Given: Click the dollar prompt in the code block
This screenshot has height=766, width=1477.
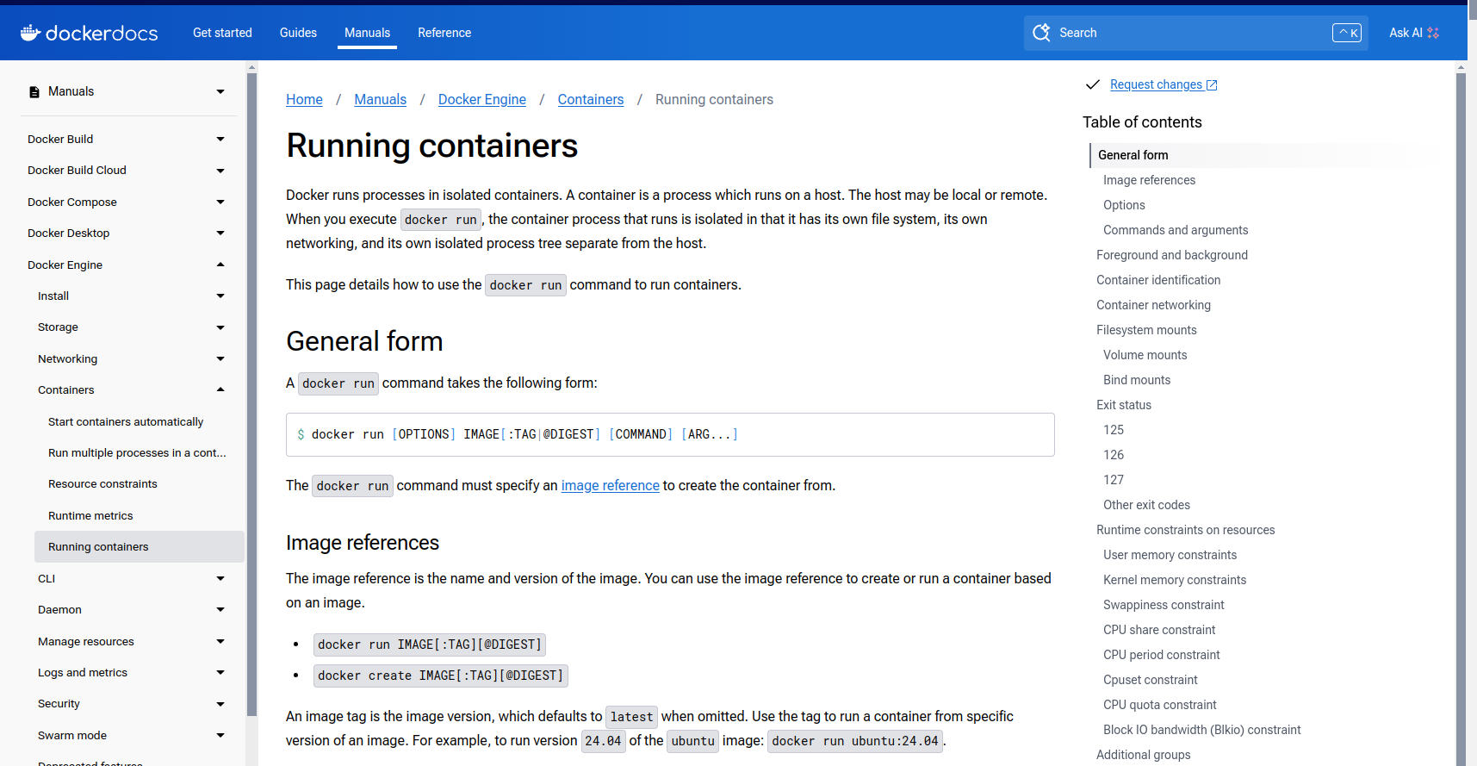Looking at the screenshot, I should [x=301, y=435].
